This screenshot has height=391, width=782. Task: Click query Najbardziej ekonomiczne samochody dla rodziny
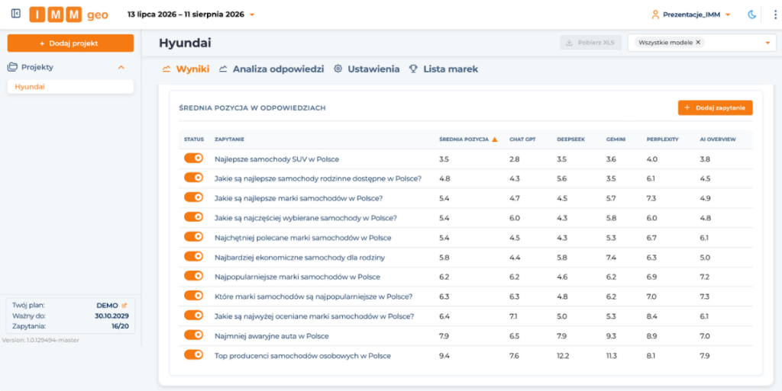pos(299,258)
